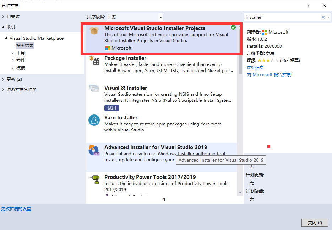The image size is (332, 230).
Task: Click the 关闭(C) button
Action: click(315, 223)
